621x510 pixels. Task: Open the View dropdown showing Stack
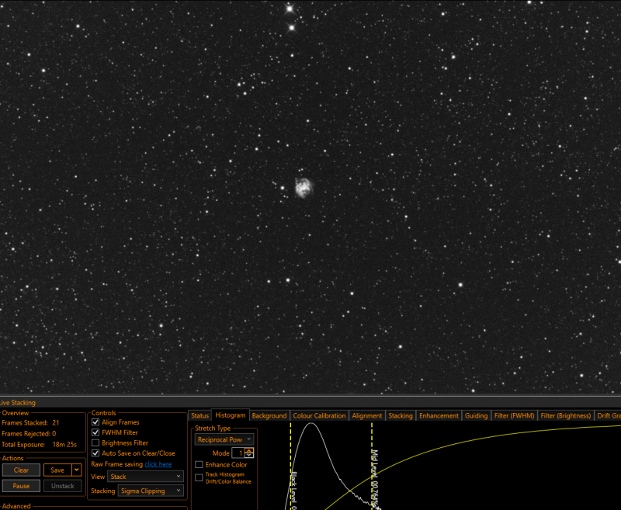point(145,477)
